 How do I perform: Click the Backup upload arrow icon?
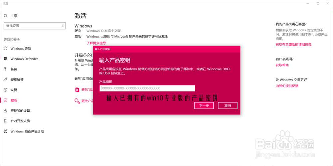pyautogui.click(x=6, y=69)
